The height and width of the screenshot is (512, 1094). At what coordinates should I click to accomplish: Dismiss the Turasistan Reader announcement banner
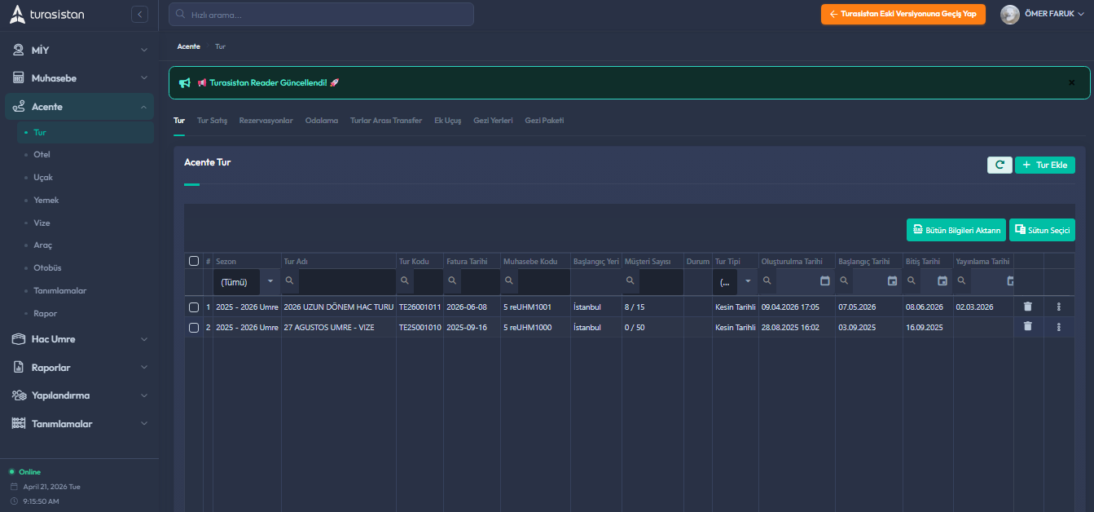pyautogui.click(x=1071, y=82)
